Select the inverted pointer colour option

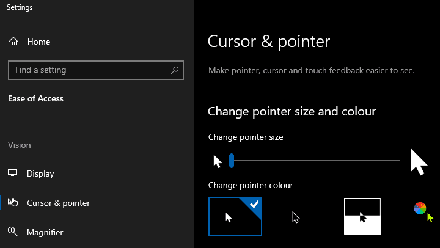(x=362, y=216)
